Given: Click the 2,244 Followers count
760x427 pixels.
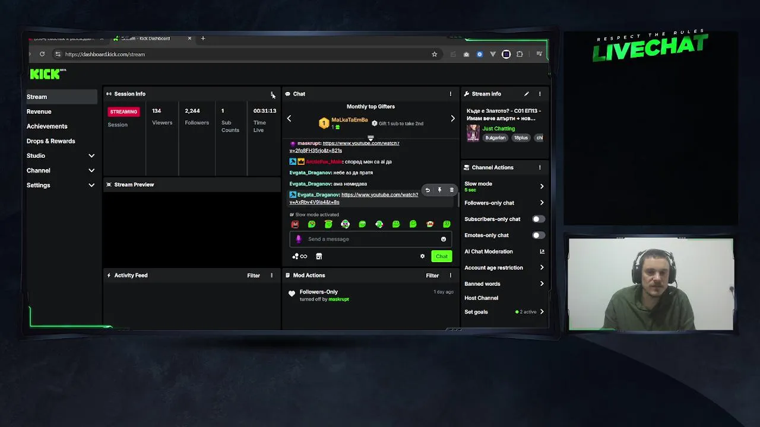Looking at the screenshot, I should click(192, 111).
